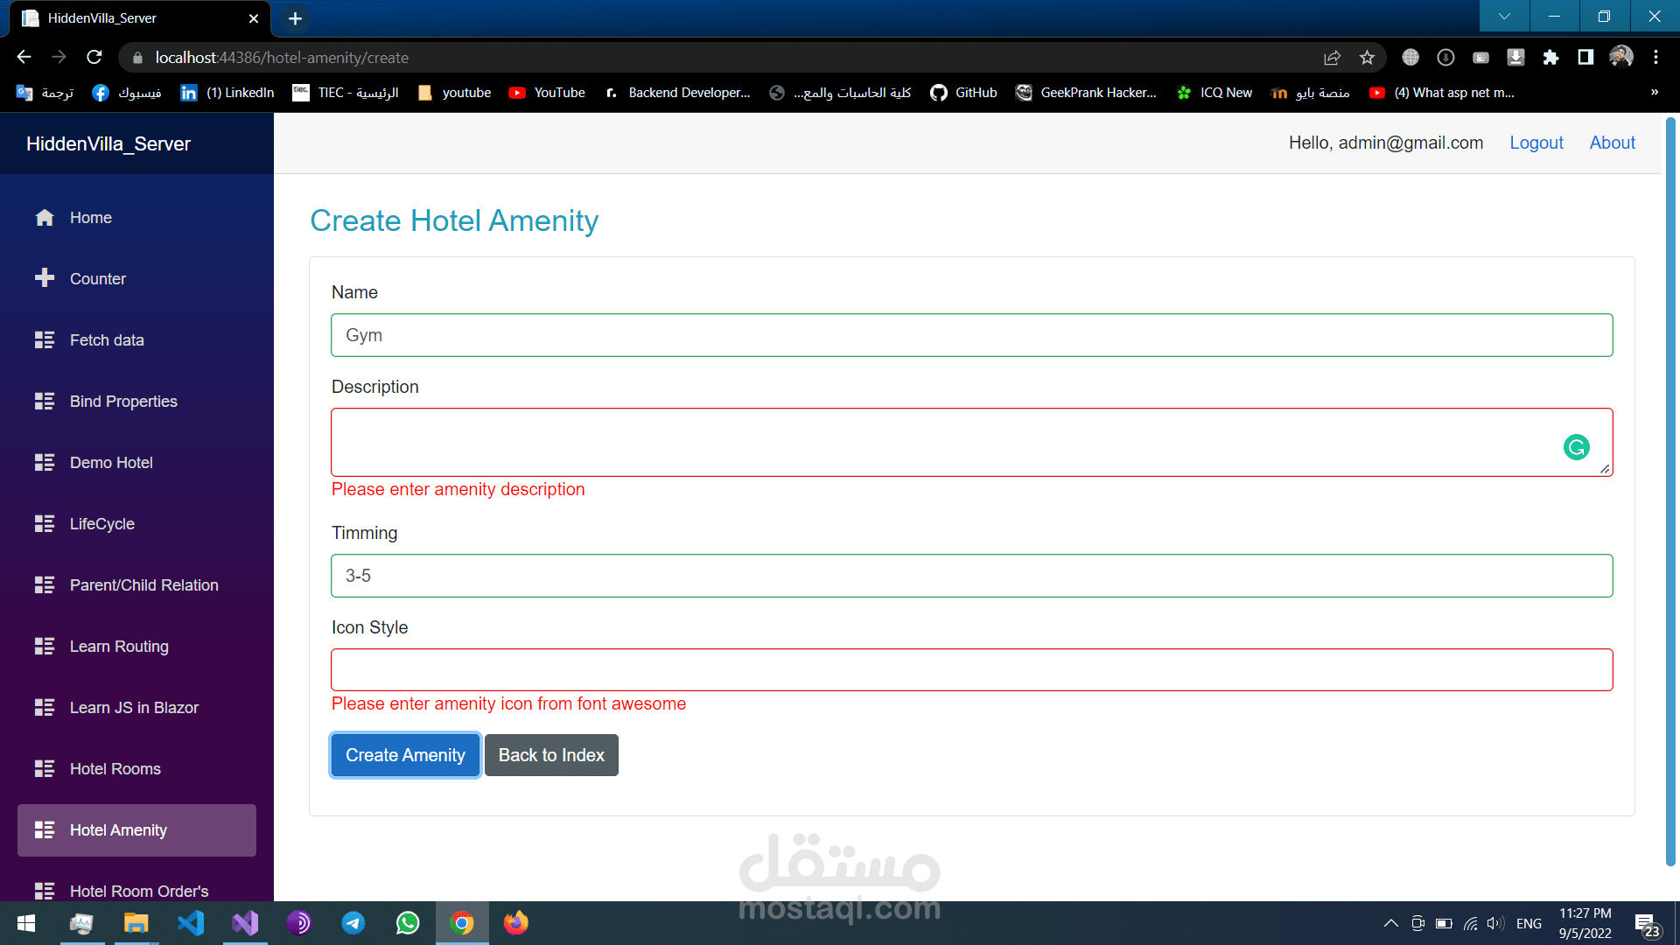Bookmark this page with star icon
Screen dimensions: 1680x945
tap(1367, 57)
